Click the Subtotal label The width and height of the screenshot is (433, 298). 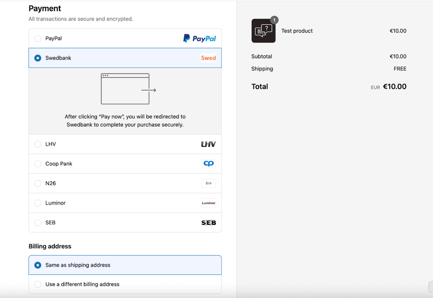[x=261, y=57]
